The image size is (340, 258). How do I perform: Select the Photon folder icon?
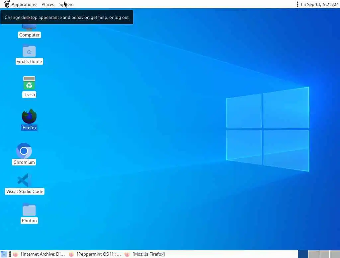coord(29,210)
